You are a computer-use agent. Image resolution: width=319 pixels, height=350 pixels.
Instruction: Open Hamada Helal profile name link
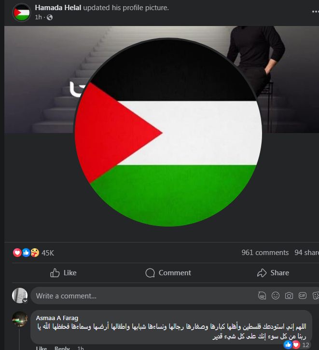coord(58,8)
